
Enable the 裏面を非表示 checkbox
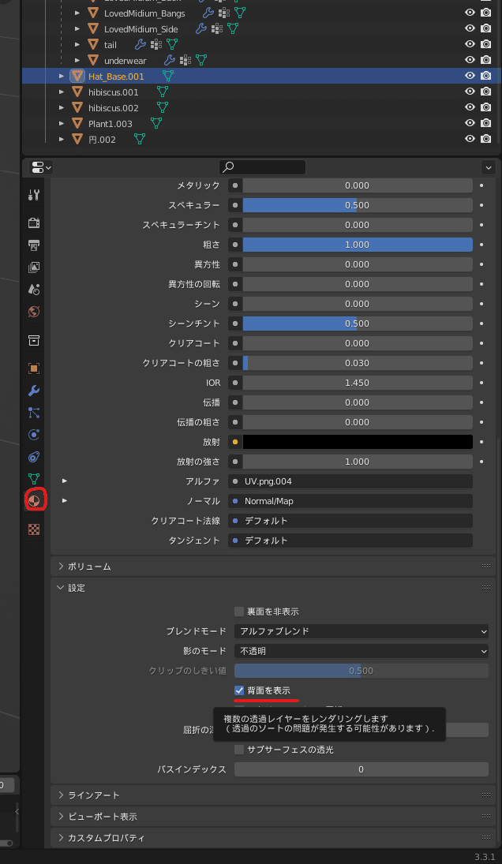pyautogui.click(x=239, y=612)
